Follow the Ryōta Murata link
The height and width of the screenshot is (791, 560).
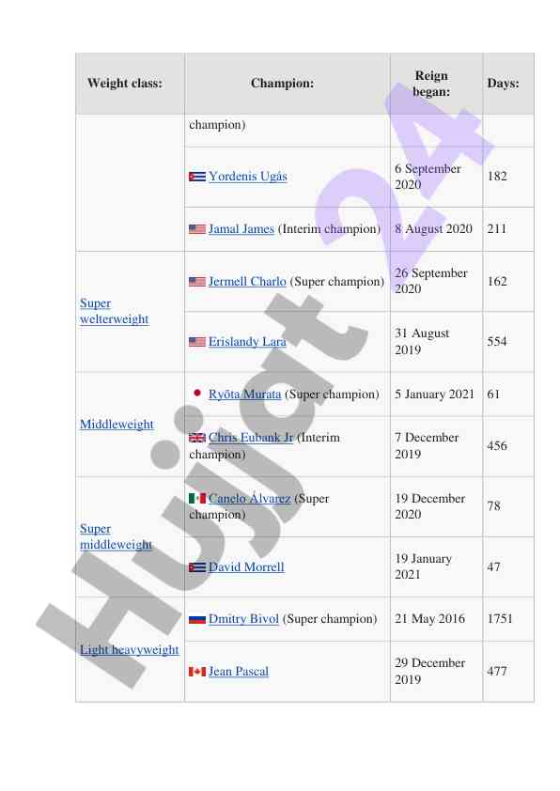[244, 394]
